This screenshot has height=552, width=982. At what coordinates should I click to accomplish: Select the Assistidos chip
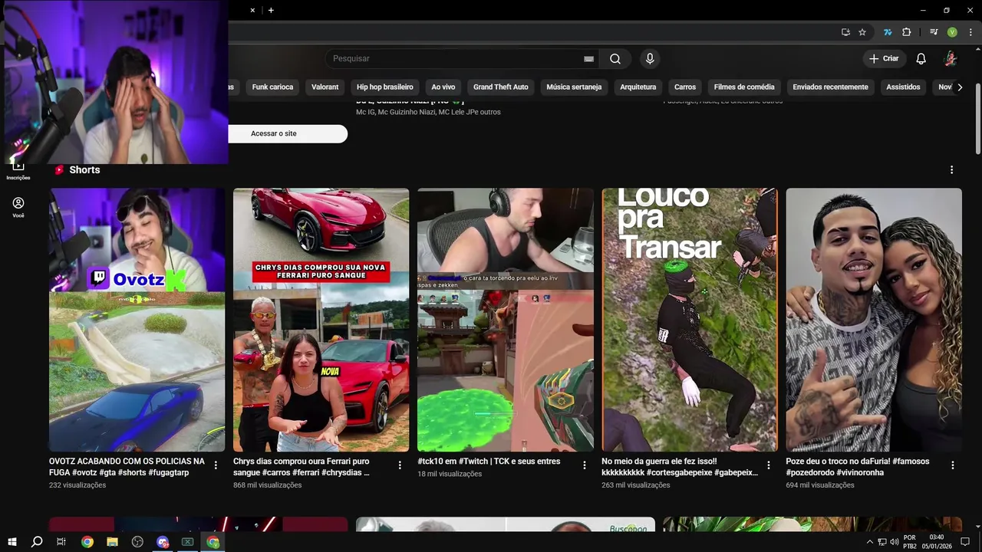[x=903, y=87]
